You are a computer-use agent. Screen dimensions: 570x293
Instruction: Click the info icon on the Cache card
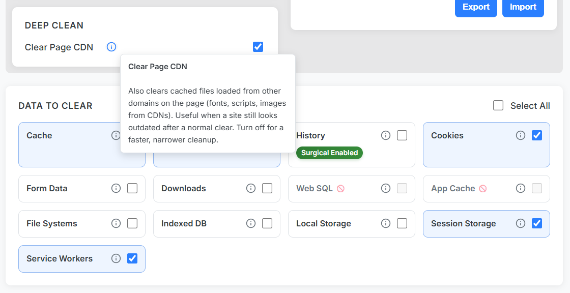[x=116, y=136]
